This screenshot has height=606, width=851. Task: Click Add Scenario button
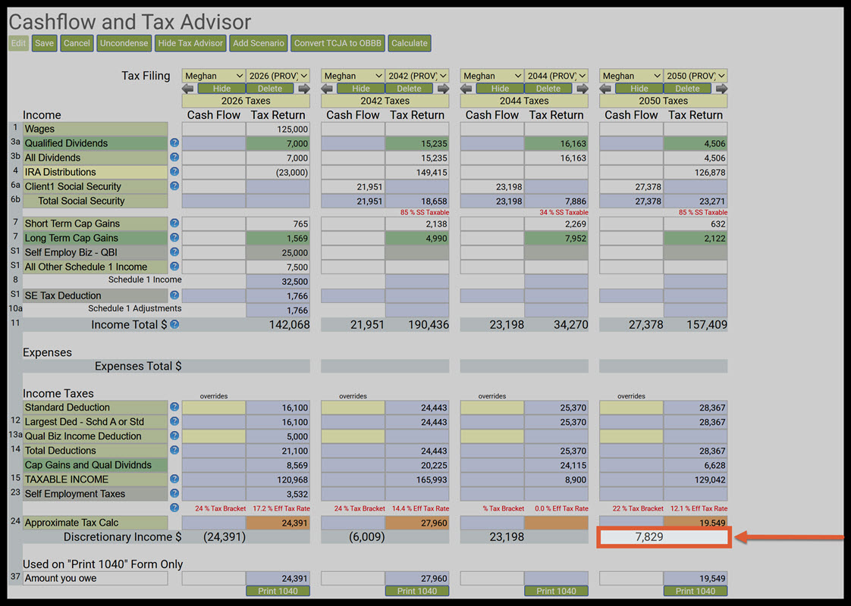click(259, 43)
